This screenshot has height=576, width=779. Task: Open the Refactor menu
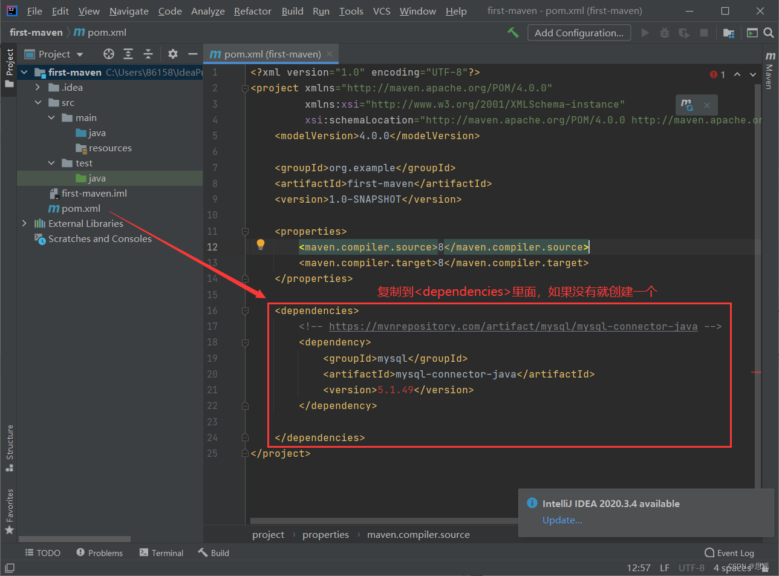tap(253, 11)
